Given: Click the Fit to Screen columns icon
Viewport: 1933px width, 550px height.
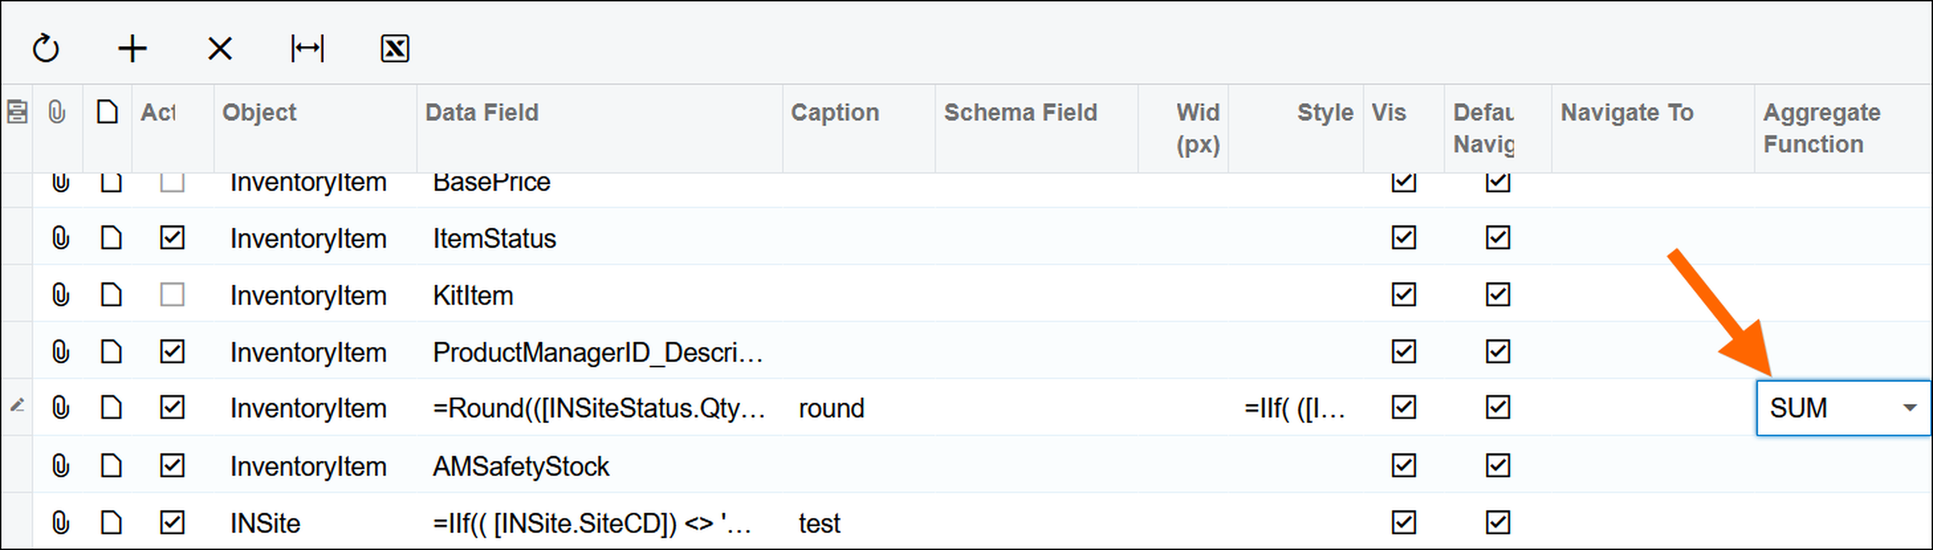Looking at the screenshot, I should (x=307, y=49).
